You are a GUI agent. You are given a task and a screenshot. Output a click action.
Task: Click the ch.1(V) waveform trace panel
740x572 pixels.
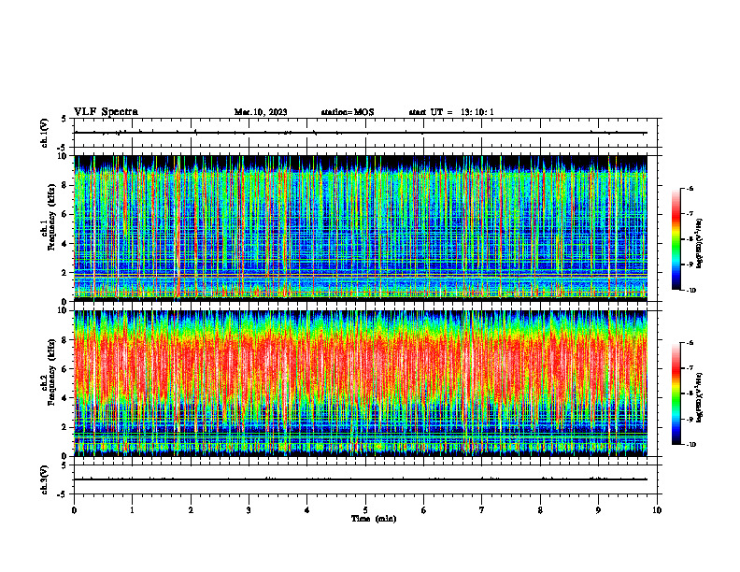[365, 133]
